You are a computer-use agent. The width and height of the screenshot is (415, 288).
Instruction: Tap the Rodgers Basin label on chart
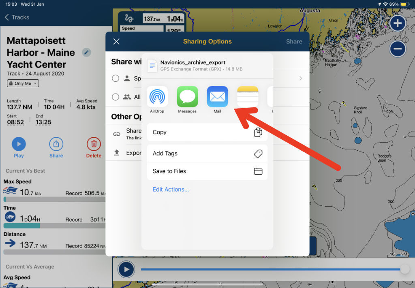pos(384,158)
